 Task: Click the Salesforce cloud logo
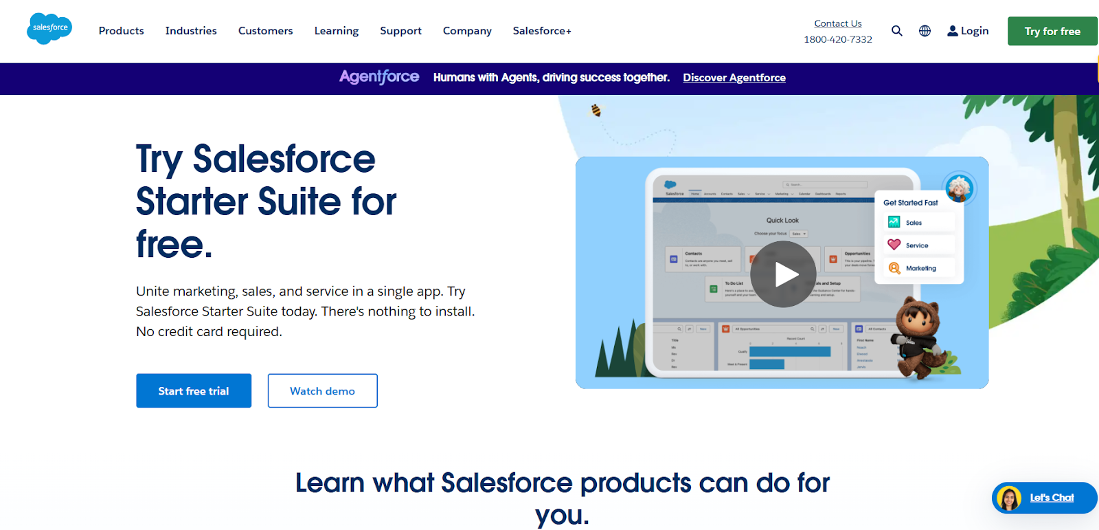click(49, 28)
